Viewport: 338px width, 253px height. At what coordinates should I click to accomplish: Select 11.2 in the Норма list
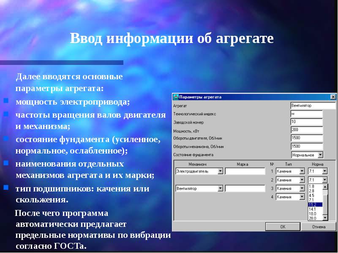point(315,204)
